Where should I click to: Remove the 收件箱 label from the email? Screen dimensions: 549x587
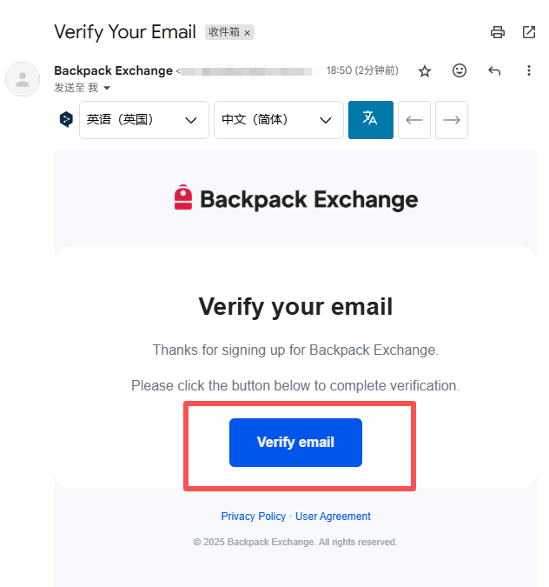tap(247, 33)
